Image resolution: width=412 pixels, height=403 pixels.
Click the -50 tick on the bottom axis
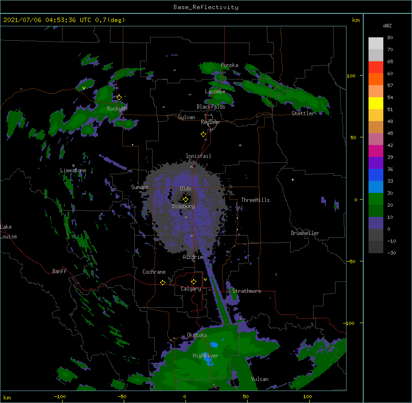pos(122,396)
